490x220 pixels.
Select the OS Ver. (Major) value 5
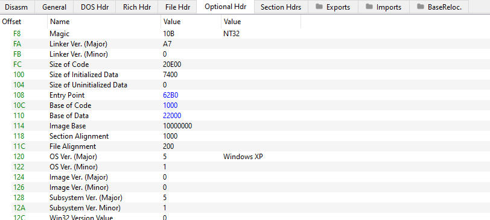tap(165, 157)
